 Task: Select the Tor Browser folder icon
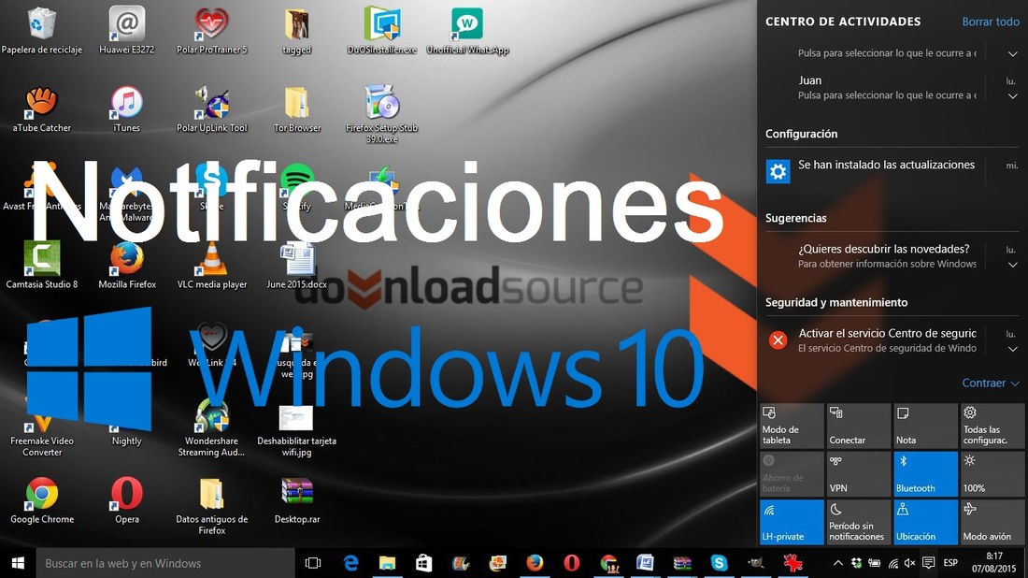297,108
